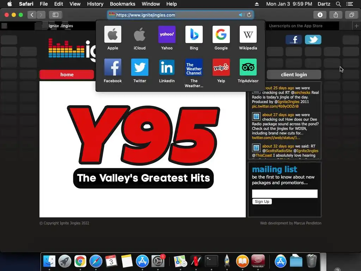
Task: Open the twitter.com/i/web/status/1... link
Action: (x=276, y=138)
